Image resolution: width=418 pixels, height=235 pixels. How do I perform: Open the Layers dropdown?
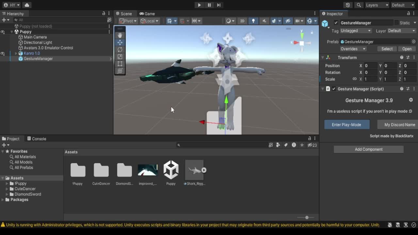click(x=377, y=5)
